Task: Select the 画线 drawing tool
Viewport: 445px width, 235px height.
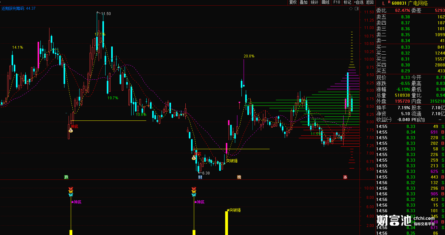Action: [x=326, y=2]
